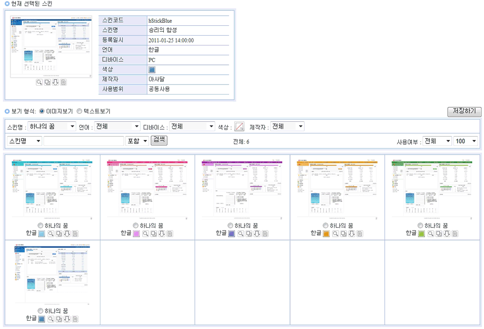Open the 색상 color filter picker
The height and width of the screenshot is (329, 484).
(x=239, y=127)
